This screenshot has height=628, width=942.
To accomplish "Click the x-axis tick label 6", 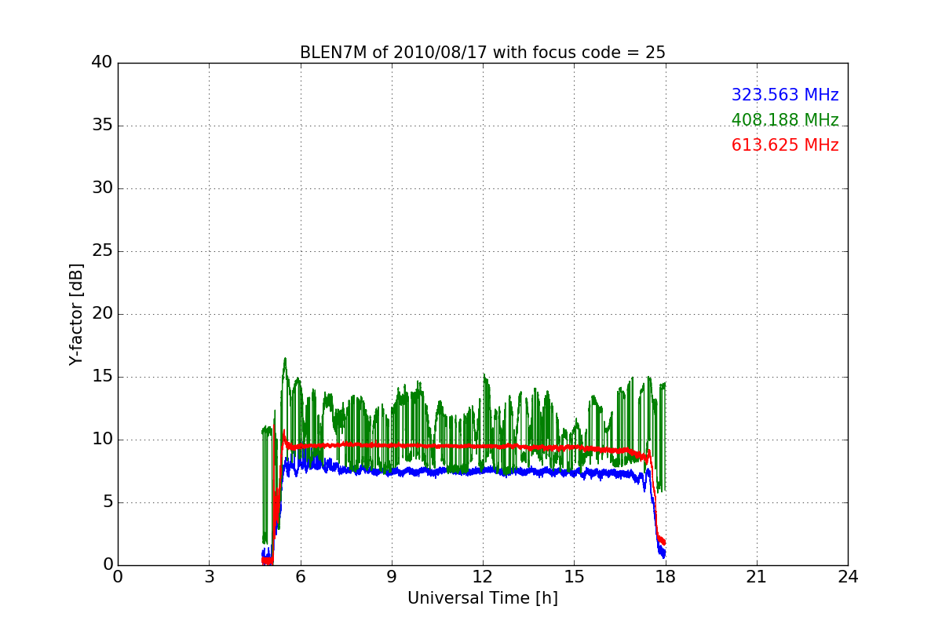I will 300,577.
